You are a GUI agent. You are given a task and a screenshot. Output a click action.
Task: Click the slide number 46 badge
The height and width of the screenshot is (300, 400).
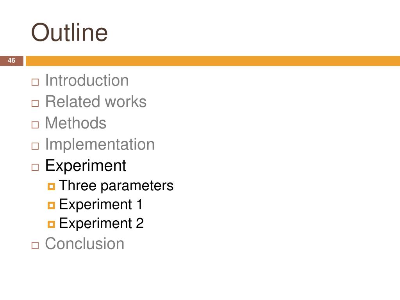pos(11,61)
